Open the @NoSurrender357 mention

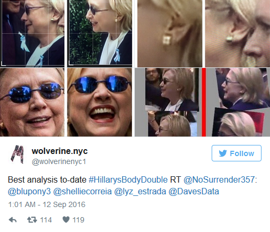point(219,179)
